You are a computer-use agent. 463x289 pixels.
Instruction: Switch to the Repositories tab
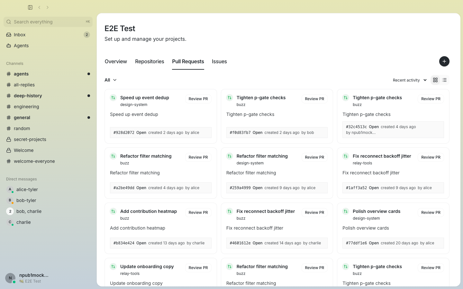pos(150,61)
